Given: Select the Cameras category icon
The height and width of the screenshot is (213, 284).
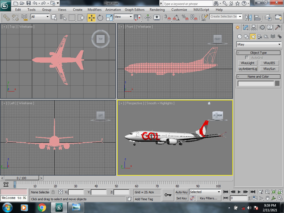Looking at the screenshot, I should (x=259, y=37).
